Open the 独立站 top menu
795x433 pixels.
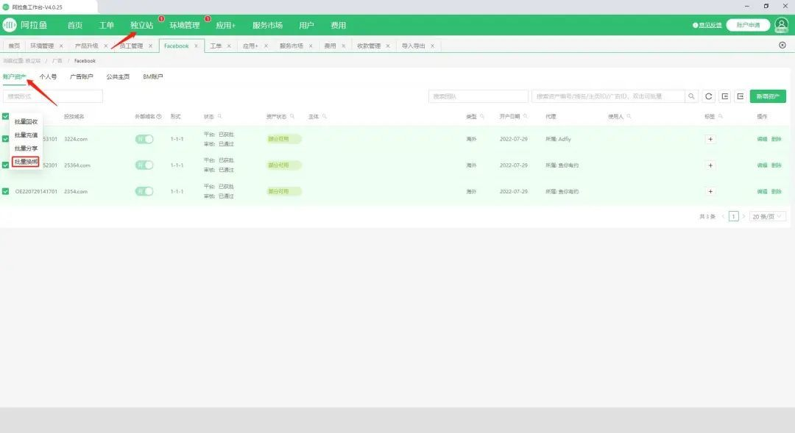tap(141, 25)
